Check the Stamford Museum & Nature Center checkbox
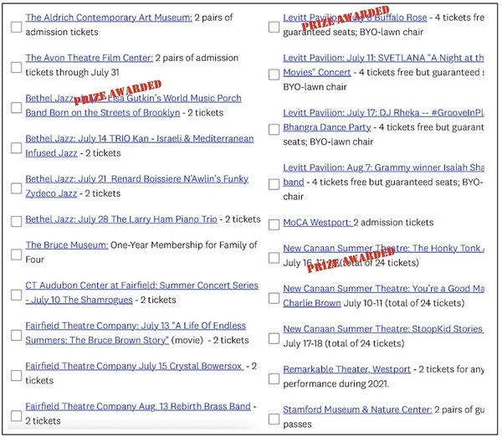Viewport: 502px width, 437px height. [x=274, y=419]
